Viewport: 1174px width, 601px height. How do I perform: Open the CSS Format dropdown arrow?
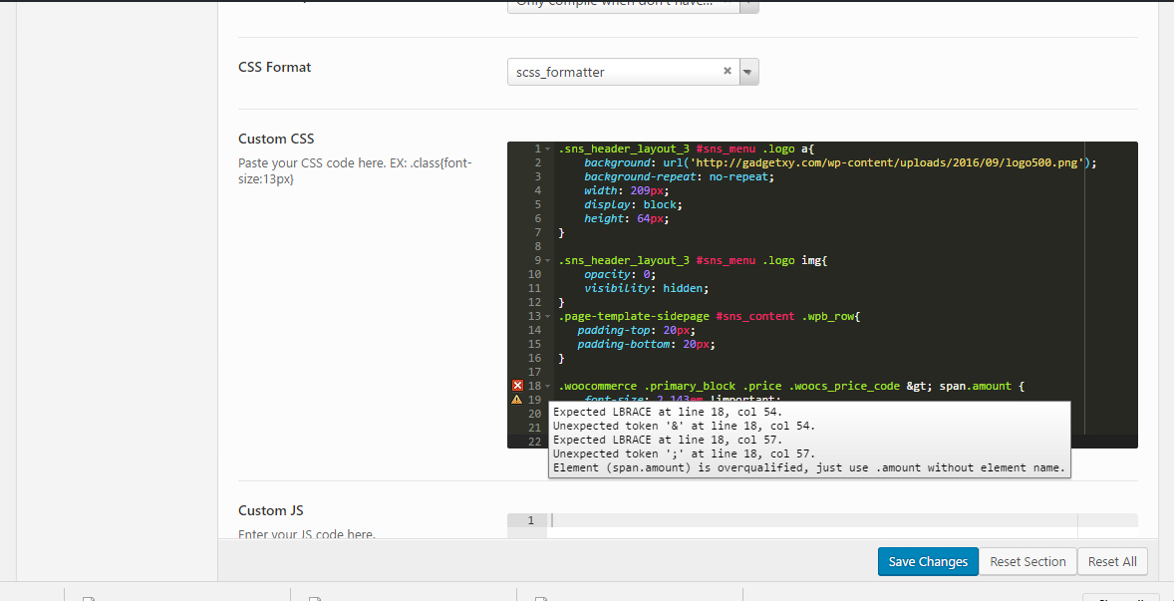click(748, 72)
